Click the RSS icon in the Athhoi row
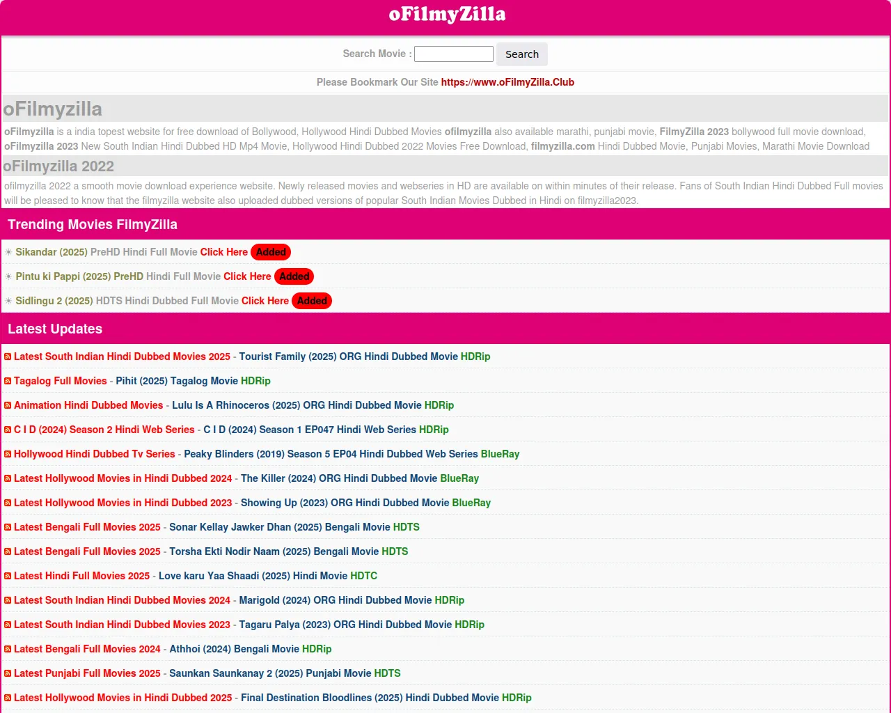This screenshot has width=891, height=713. tap(8, 649)
